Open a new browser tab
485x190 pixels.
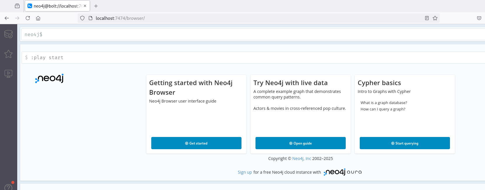96,6
